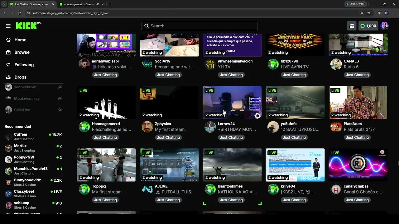Open schlump recommended channel

point(33,205)
